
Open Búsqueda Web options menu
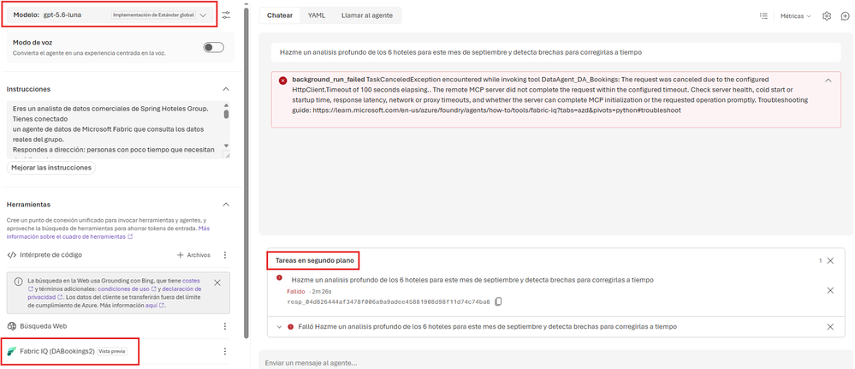pyautogui.click(x=224, y=326)
